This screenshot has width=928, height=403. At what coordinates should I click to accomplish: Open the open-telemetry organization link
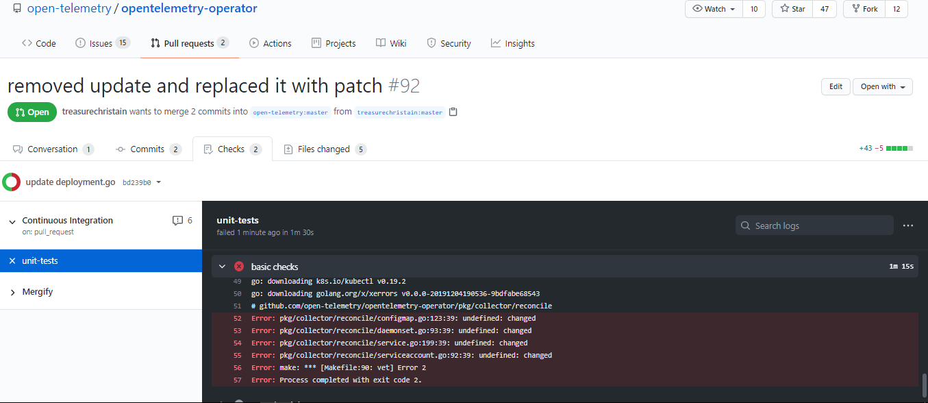pos(69,9)
